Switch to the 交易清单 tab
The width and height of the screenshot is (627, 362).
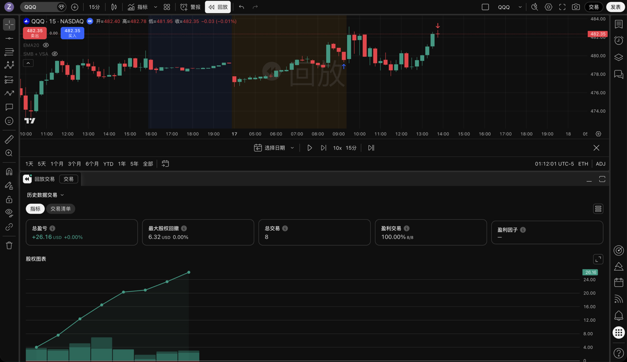[x=61, y=208]
